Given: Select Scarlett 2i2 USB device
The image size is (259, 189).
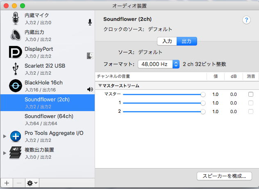Looking at the screenshot, I should [x=48, y=69].
